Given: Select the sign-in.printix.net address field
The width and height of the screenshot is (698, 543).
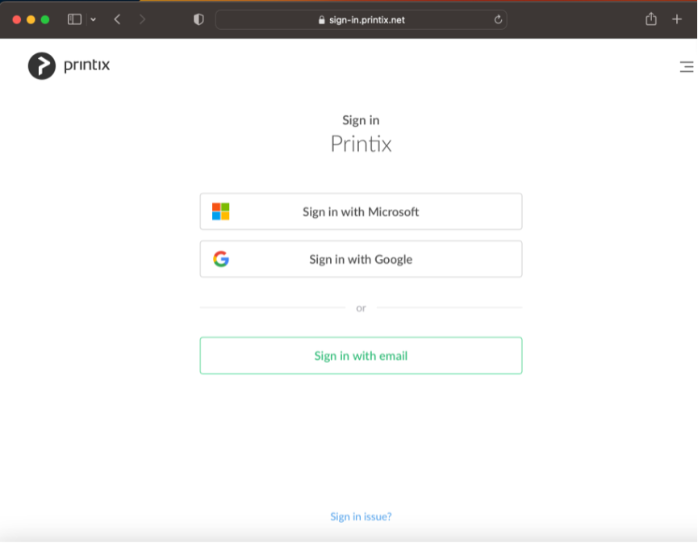Looking at the screenshot, I should 361,20.
